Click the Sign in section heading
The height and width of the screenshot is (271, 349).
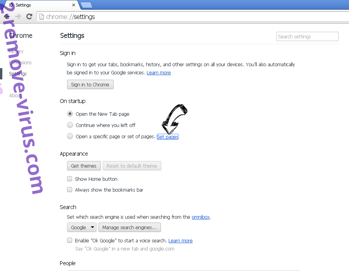tap(67, 53)
